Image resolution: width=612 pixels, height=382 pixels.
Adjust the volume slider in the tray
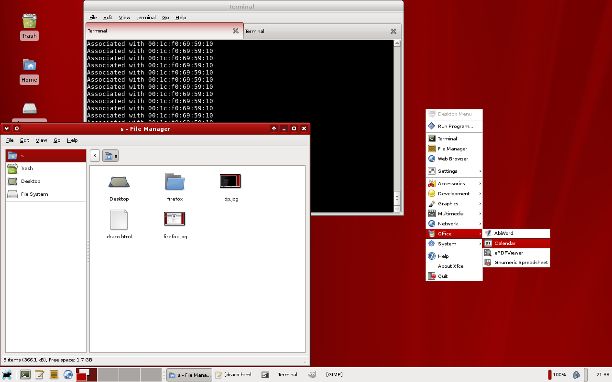pos(586,374)
